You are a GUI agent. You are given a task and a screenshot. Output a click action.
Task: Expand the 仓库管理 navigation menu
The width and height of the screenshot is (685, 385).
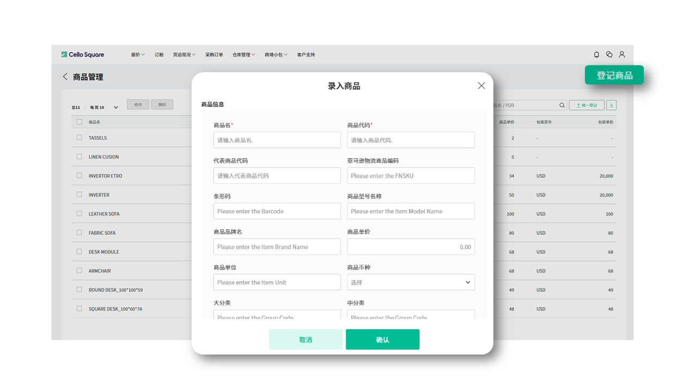coord(243,54)
